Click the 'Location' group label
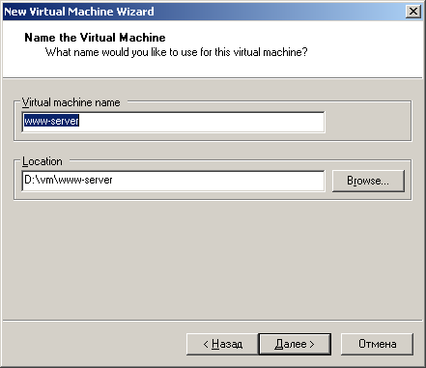The image size is (426, 368). click(x=43, y=161)
